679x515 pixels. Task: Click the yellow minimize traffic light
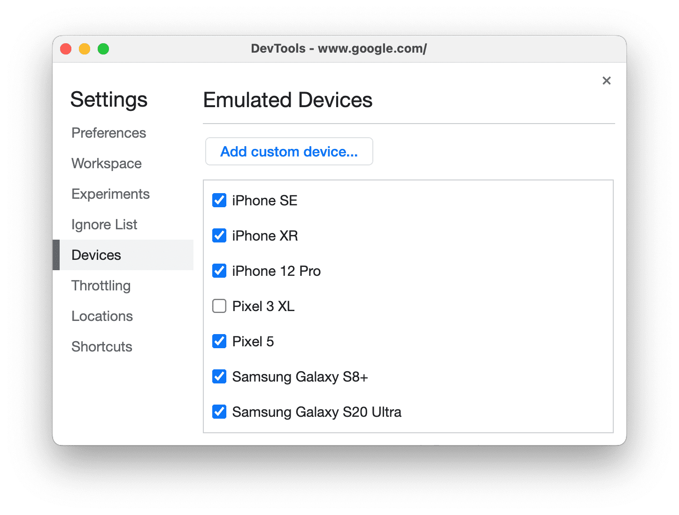[x=85, y=48]
